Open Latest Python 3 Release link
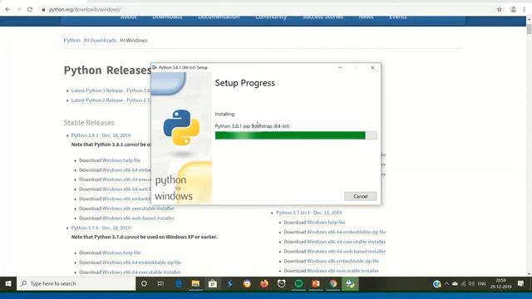The height and width of the screenshot is (299, 532). point(111,91)
